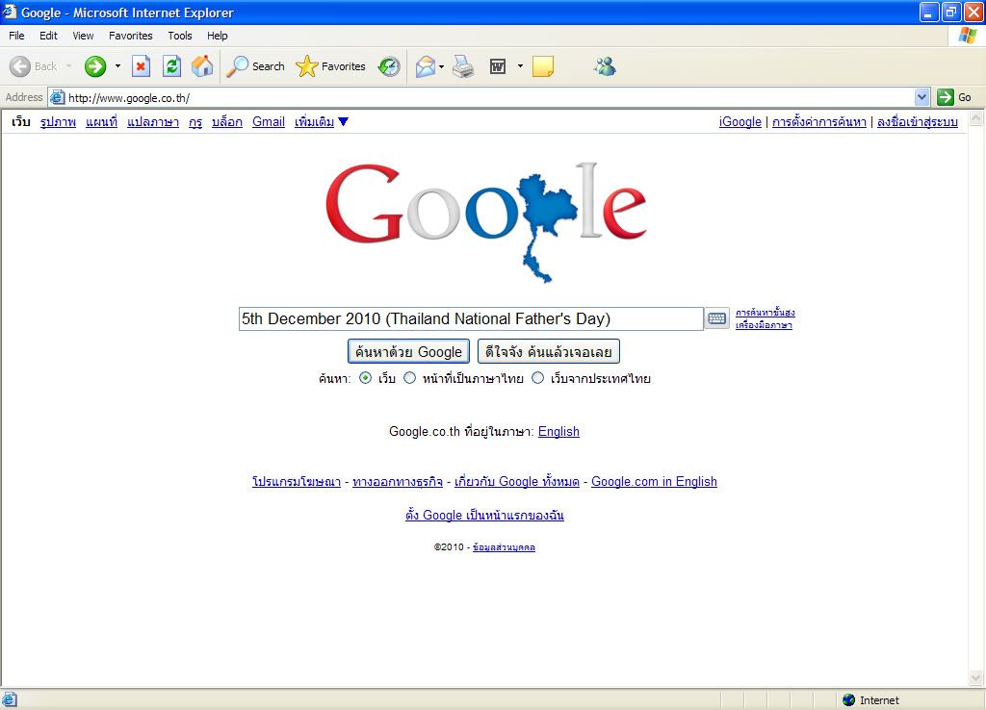
Task: Open the การค้นหาขั้นสูง advanced search link
Action: (765, 313)
